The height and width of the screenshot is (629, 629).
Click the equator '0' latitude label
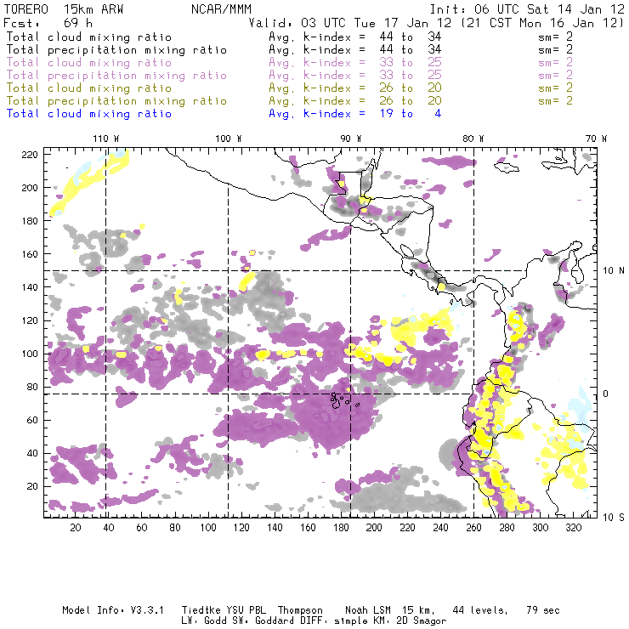point(606,394)
